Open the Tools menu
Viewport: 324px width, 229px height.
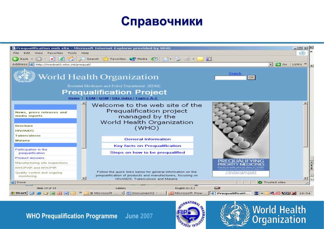pos(72,53)
